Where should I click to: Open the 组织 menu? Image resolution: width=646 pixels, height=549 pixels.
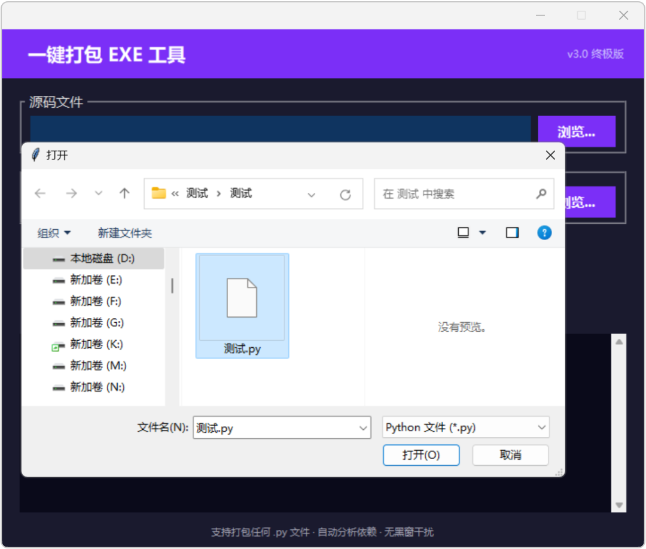[x=54, y=233]
